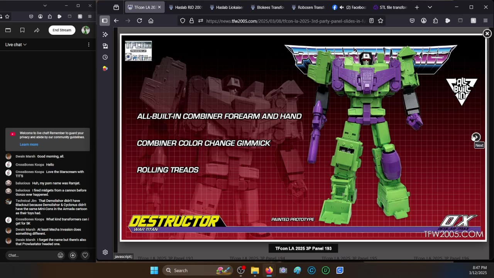494x278 pixels.
Task: Open the Windows Start menu
Action: 154,270
